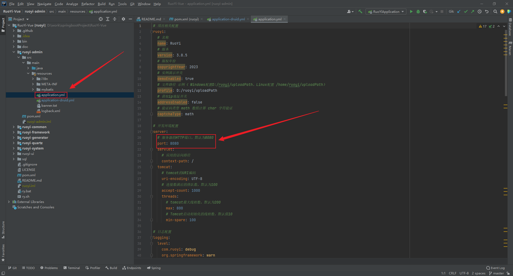Show Git history clock icon
This screenshot has height=276, width=513.
tap(480, 11)
